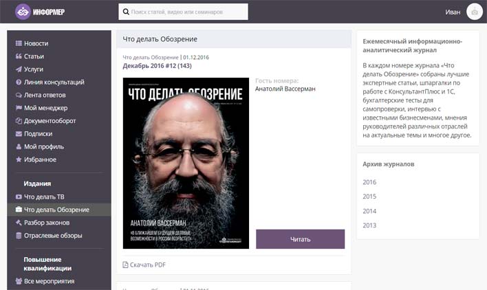
Task: Click the Линия консультаций question icon
Action: click(19, 82)
